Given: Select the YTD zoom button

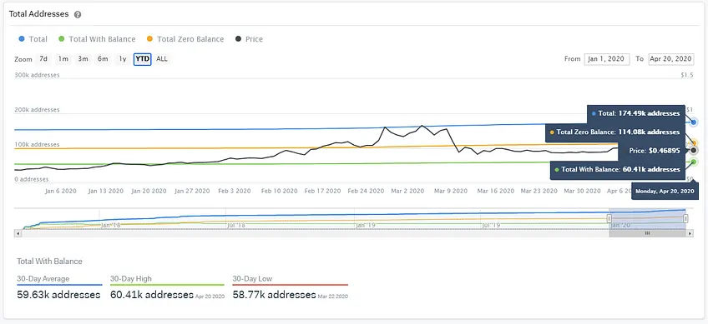Looking at the screenshot, I should point(142,59).
